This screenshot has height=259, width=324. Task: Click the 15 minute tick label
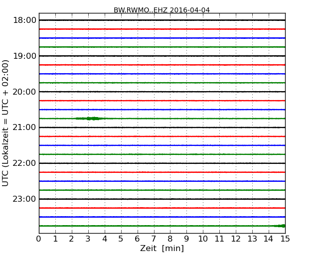pyautogui.click(x=285, y=239)
